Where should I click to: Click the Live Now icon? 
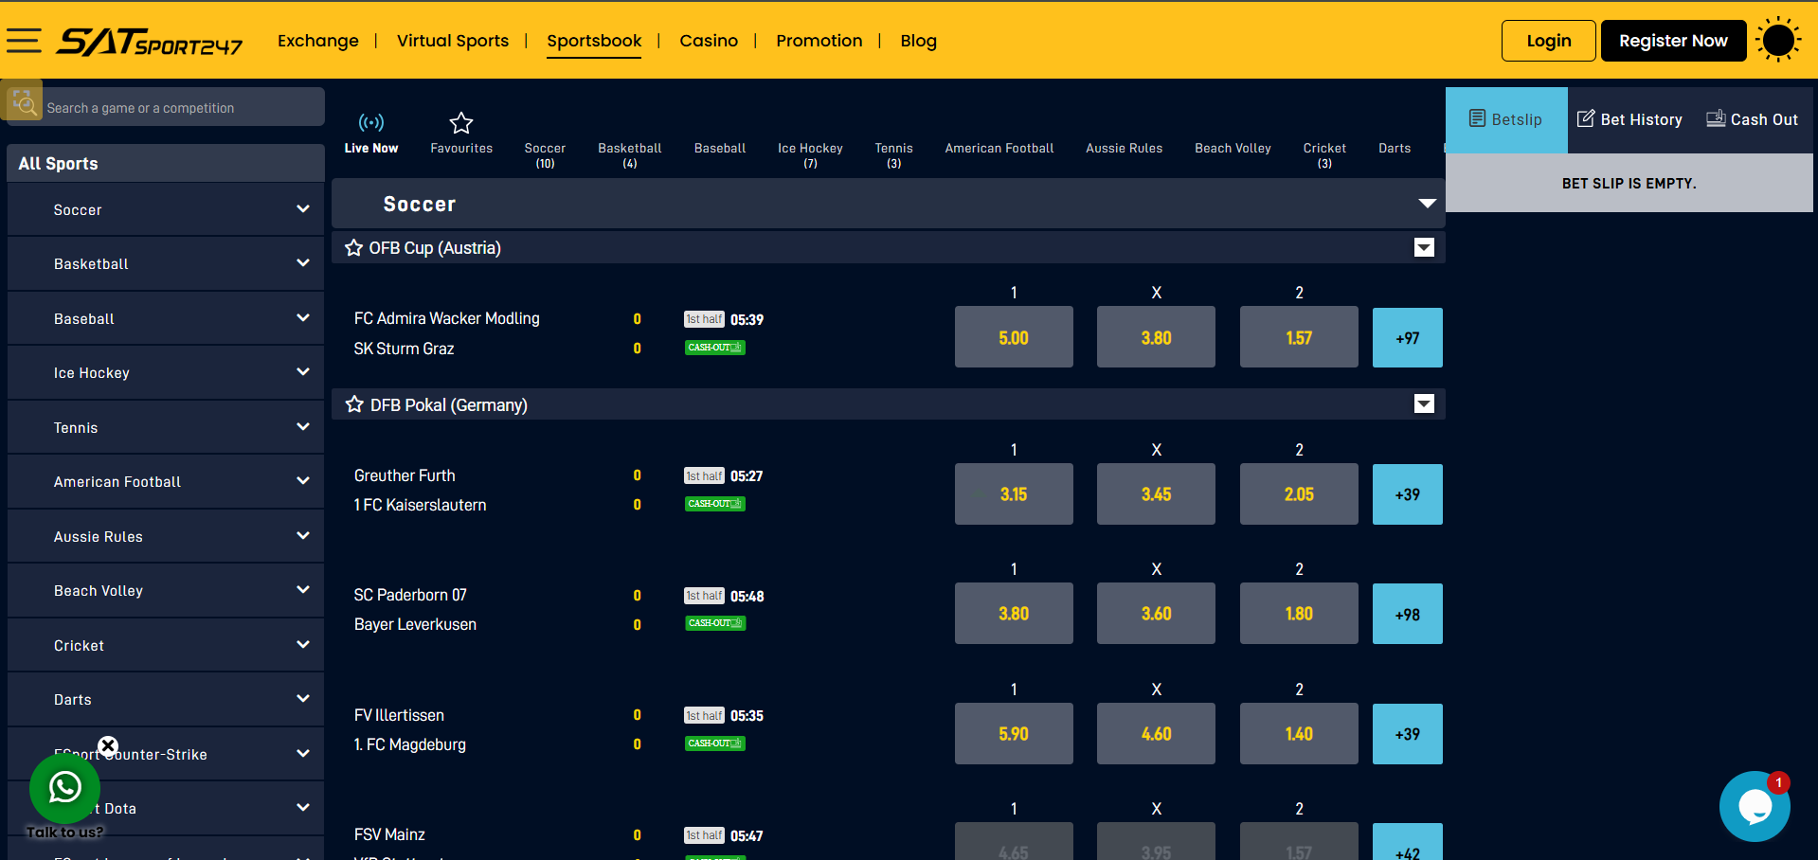(x=371, y=121)
